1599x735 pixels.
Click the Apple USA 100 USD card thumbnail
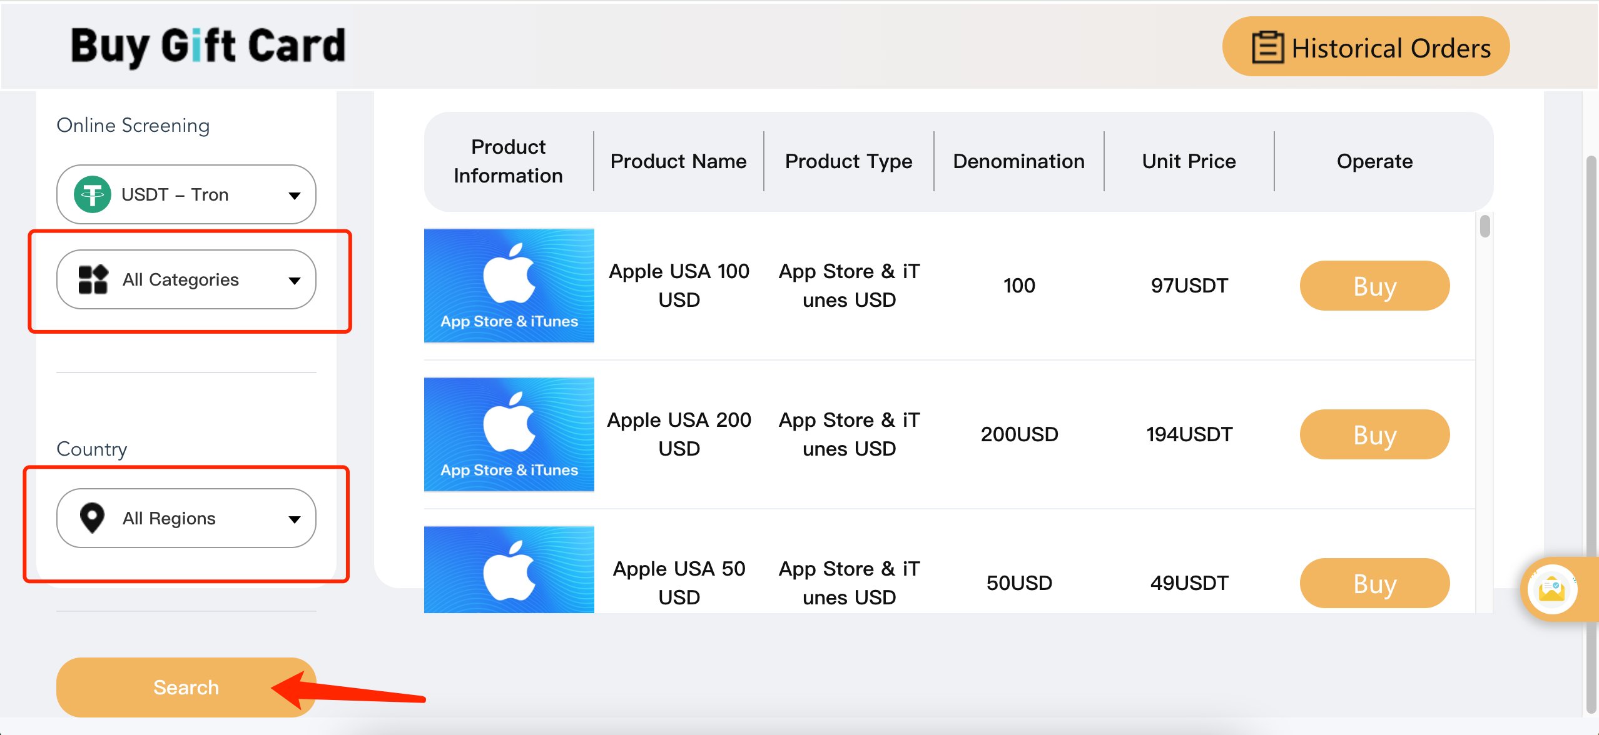[x=509, y=286]
